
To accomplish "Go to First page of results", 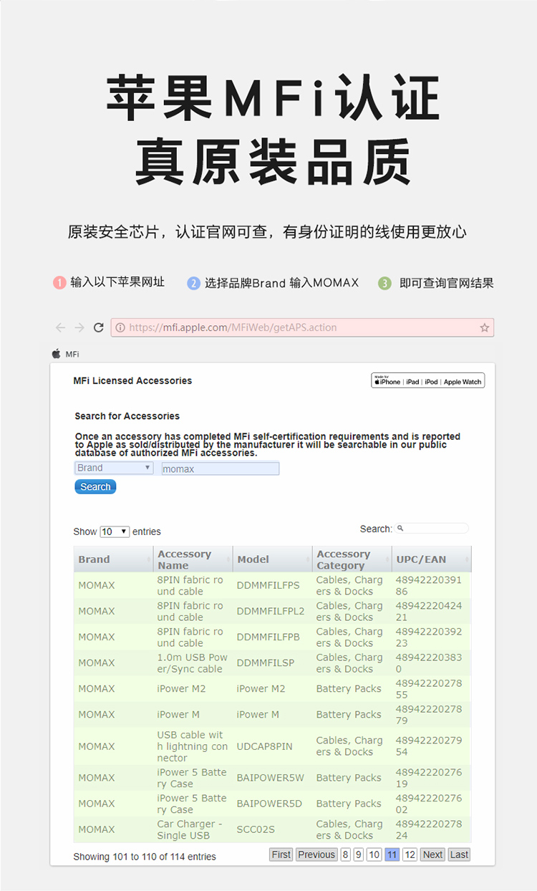I will click(x=281, y=854).
